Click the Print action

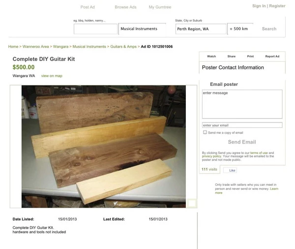click(250, 56)
